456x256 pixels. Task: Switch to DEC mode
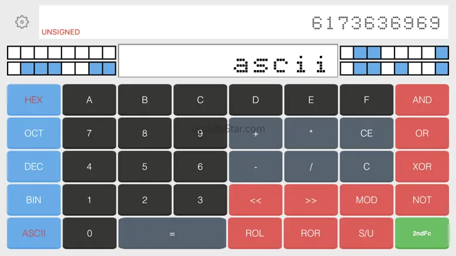[34, 166]
